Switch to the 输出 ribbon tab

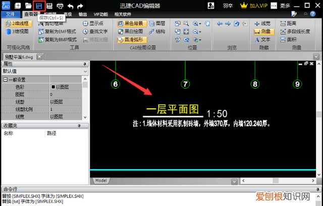(x=83, y=14)
